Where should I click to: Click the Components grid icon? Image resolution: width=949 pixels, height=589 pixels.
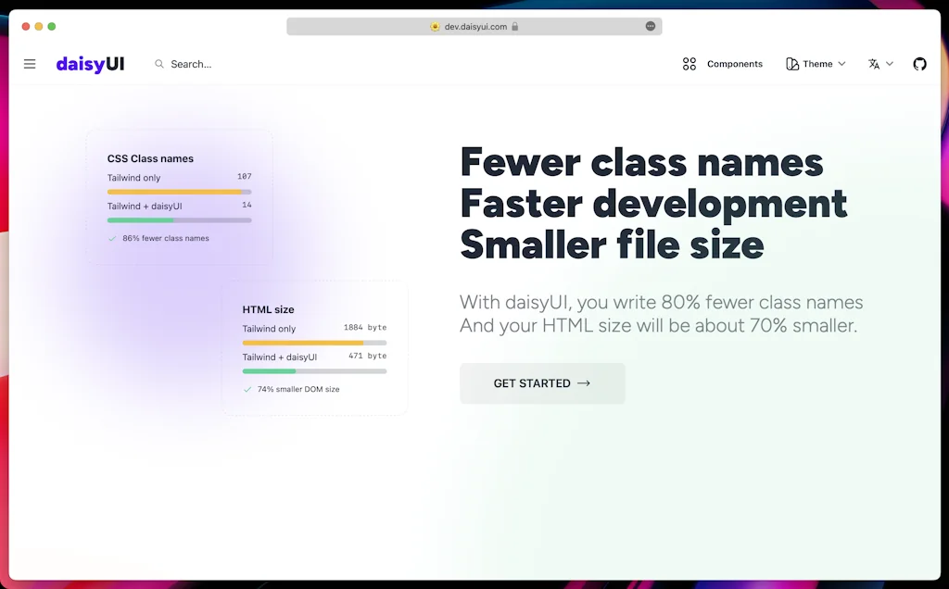pos(690,64)
